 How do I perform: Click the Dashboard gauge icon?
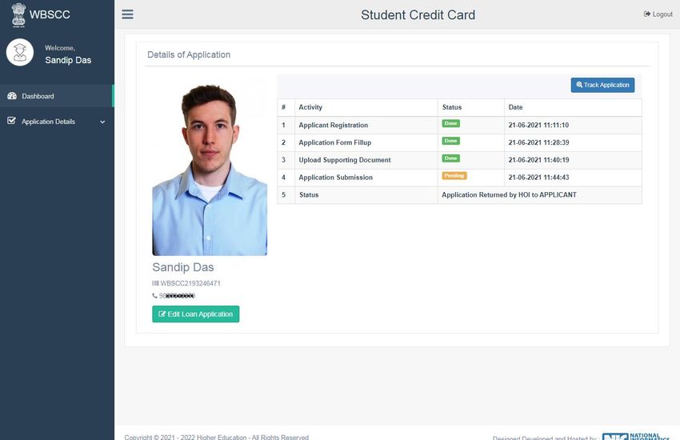(12, 96)
